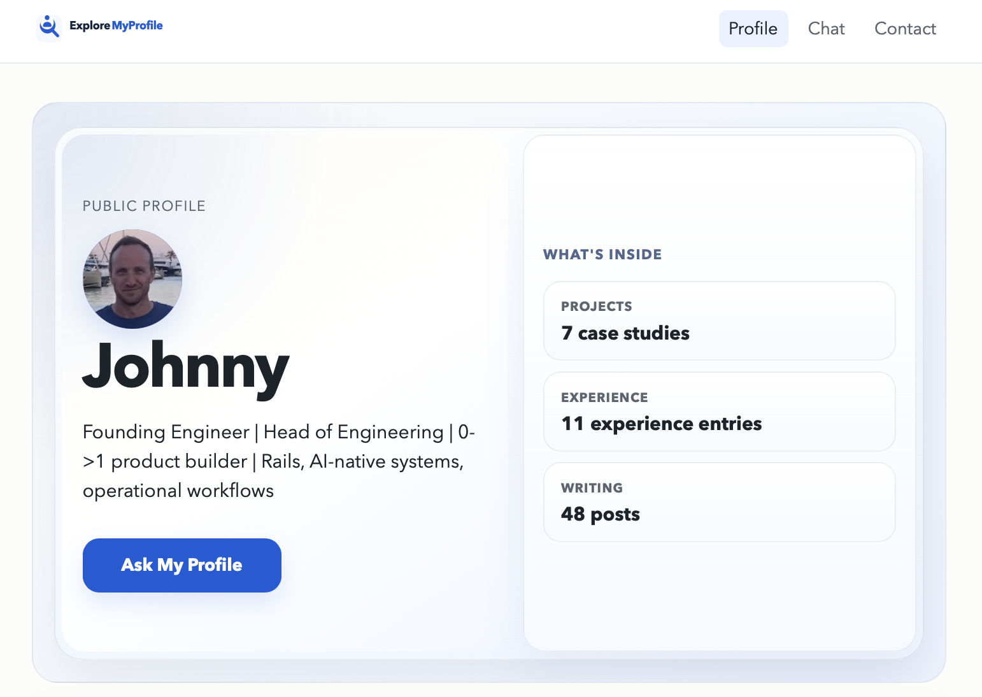Viewport: 982px width, 697px height.
Task: Click the Public Profile label
Action: pos(143,206)
